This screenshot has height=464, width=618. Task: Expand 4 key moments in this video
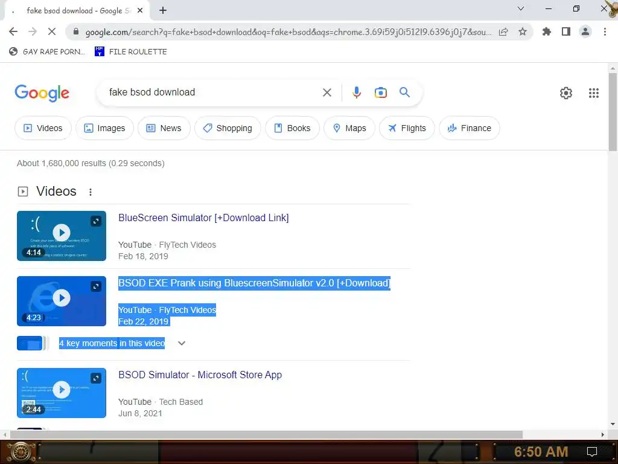click(x=182, y=343)
